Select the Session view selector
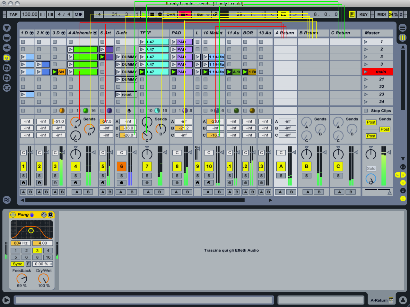This screenshot has height=307, width=410. [402, 38]
